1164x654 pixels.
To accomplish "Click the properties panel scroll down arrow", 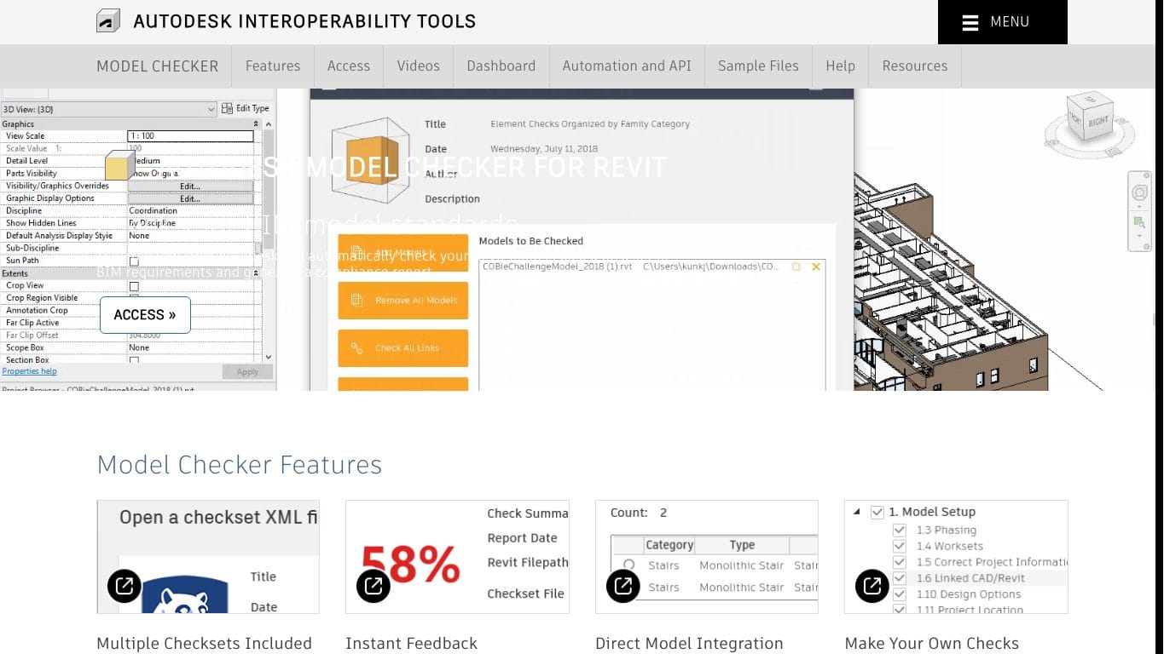I will (x=269, y=358).
